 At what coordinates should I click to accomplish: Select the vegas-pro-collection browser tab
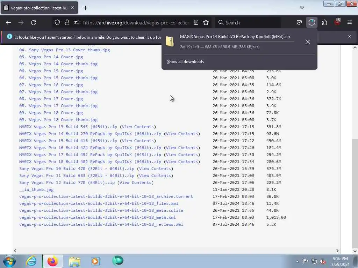coord(39,8)
